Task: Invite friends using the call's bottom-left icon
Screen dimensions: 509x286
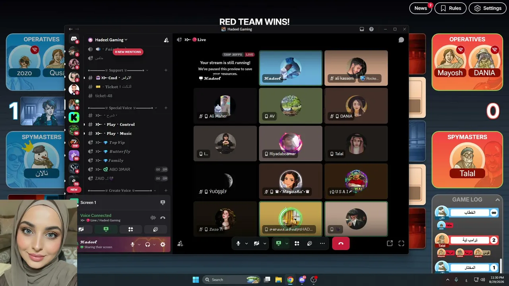Action: [x=180, y=243]
